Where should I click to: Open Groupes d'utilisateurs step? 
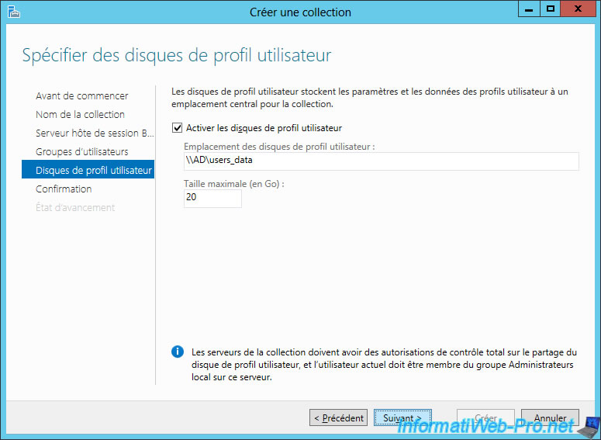81,151
